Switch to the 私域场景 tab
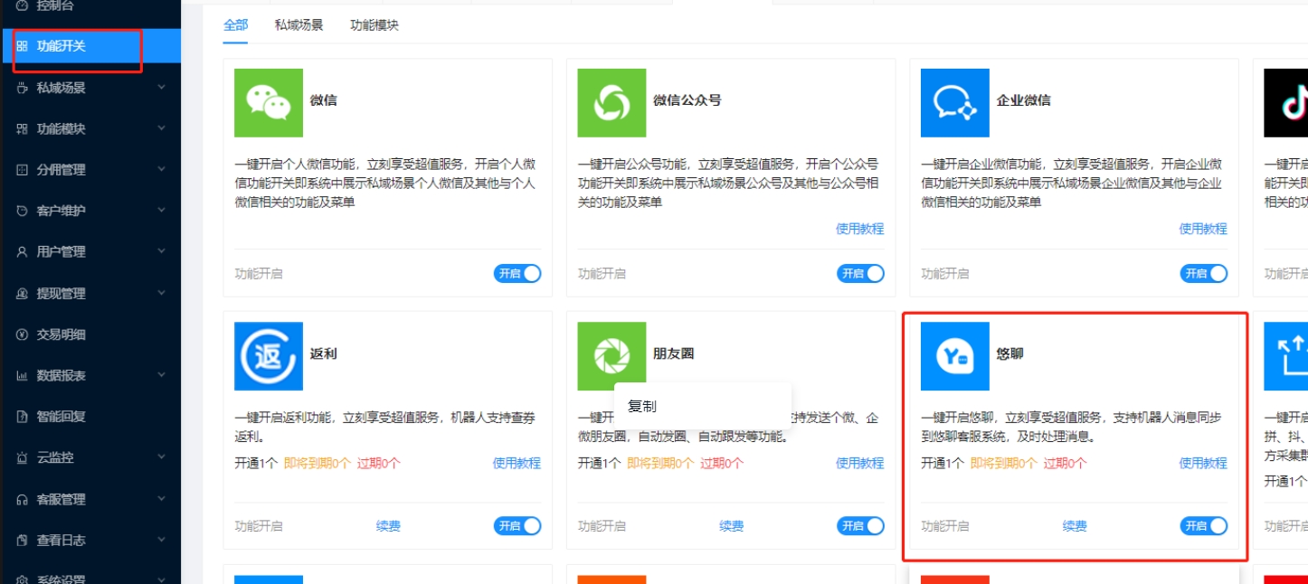 pyautogui.click(x=299, y=25)
